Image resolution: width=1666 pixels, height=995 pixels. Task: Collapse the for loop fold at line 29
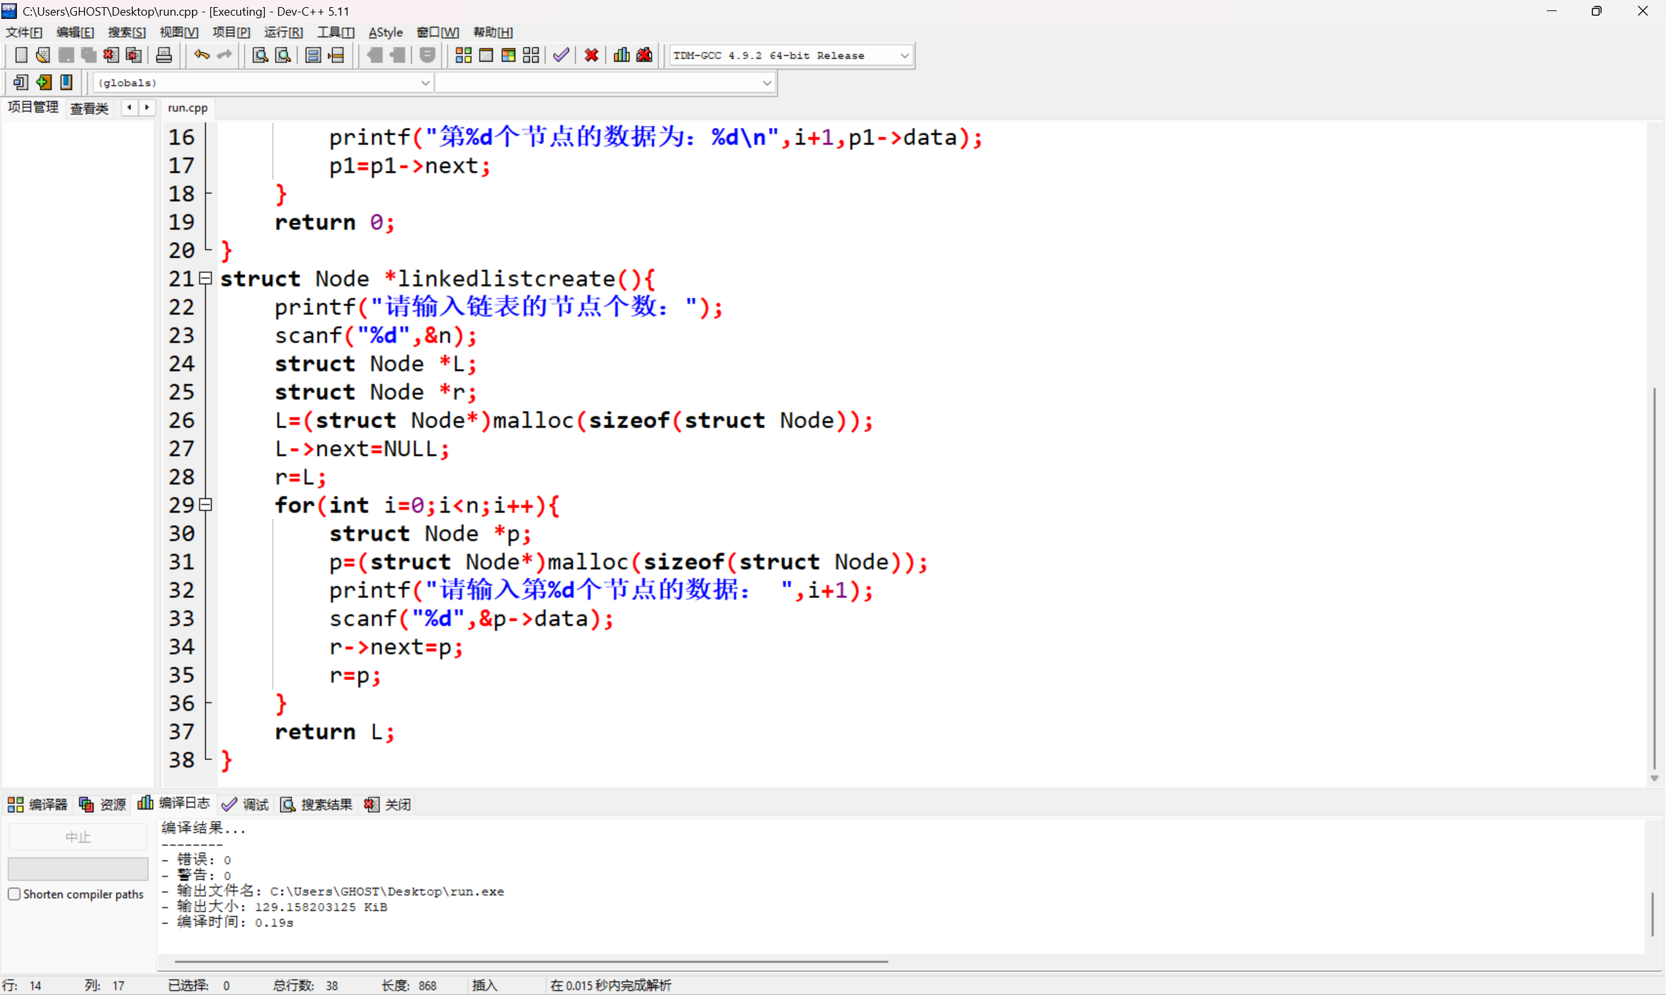[206, 504]
